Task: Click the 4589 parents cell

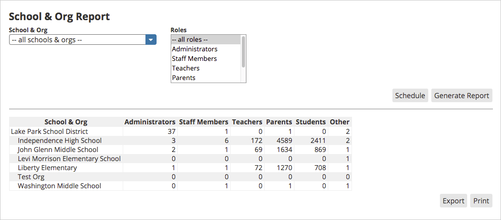Action: click(279, 141)
